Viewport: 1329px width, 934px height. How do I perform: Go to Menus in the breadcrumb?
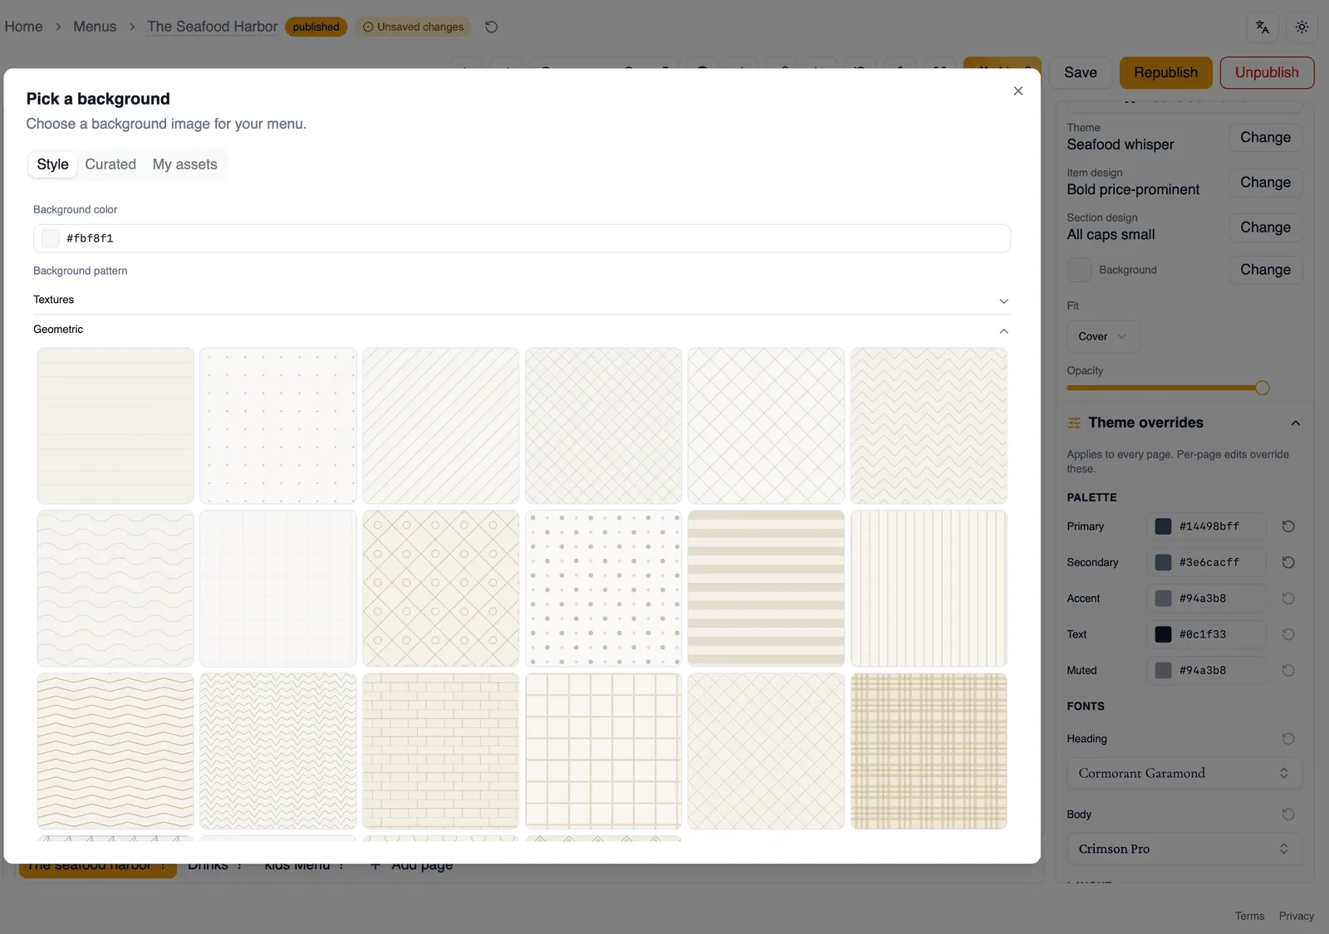coord(95,27)
